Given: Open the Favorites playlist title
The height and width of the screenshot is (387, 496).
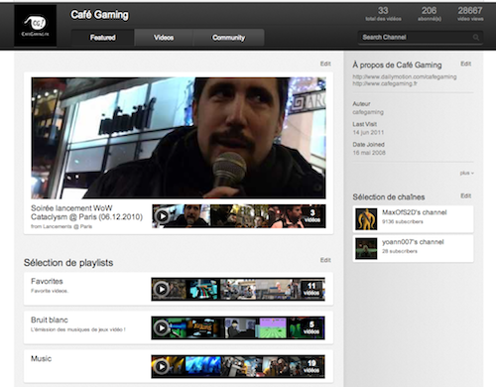Looking at the screenshot, I should point(47,281).
